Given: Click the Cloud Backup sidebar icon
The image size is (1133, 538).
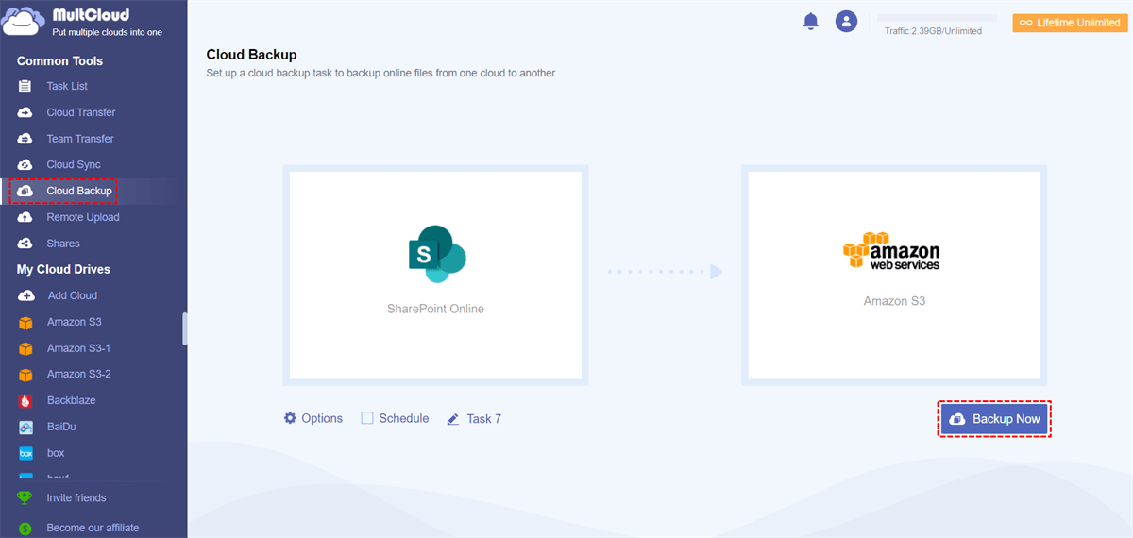Looking at the screenshot, I should point(25,191).
